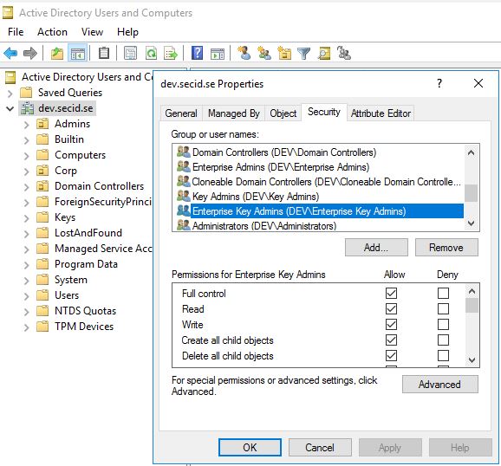Click the Enterprise Admins group icon in list

184,166
